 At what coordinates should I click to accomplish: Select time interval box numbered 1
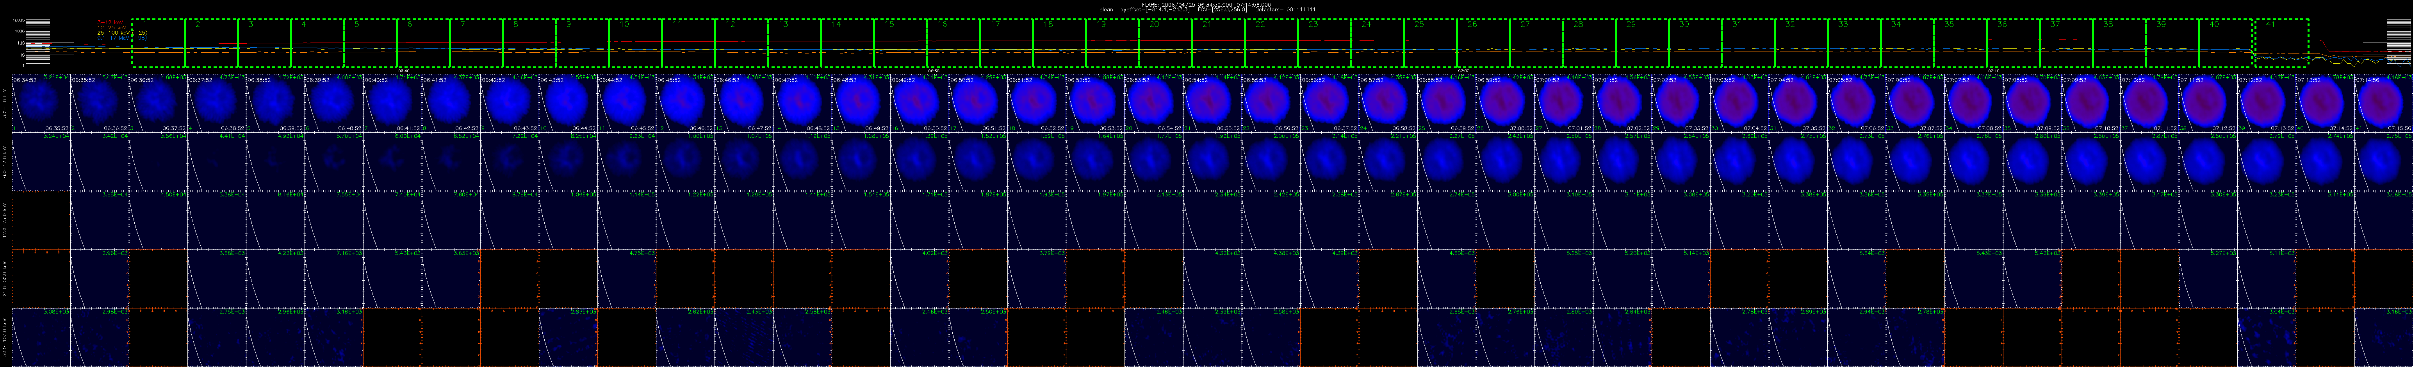(158, 42)
